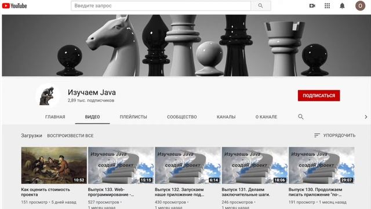Open the YouTube apps grid icon
This screenshot has width=371, height=209.
coord(327,6)
